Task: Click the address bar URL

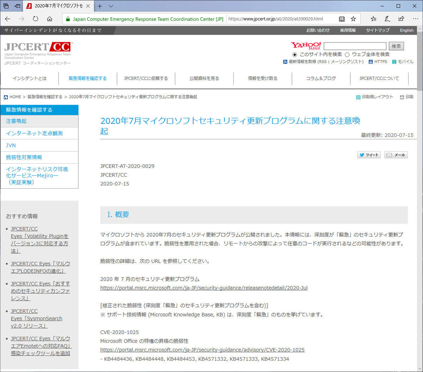Action: (x=276, y=19)
